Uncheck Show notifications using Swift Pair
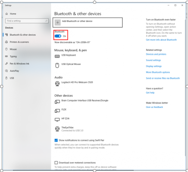Image resolution: width=188 pixels, height=172 pixels. pos(56,140)
